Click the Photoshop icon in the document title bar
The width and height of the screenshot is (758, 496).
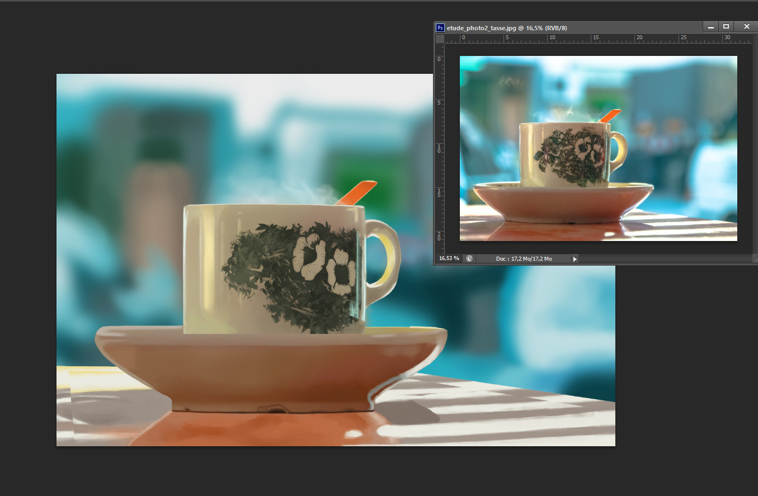(440, 27)
